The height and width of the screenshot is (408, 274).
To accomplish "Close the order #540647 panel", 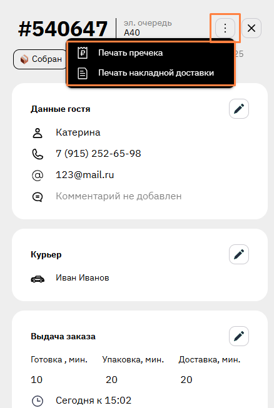I will coord(251,28).
